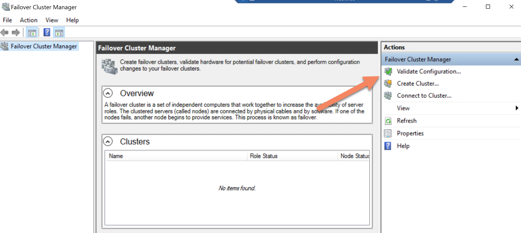The height and width of the screenshot is (233, 521).
Task: Collapse the Overview section chevron
Action: [108, 93]
